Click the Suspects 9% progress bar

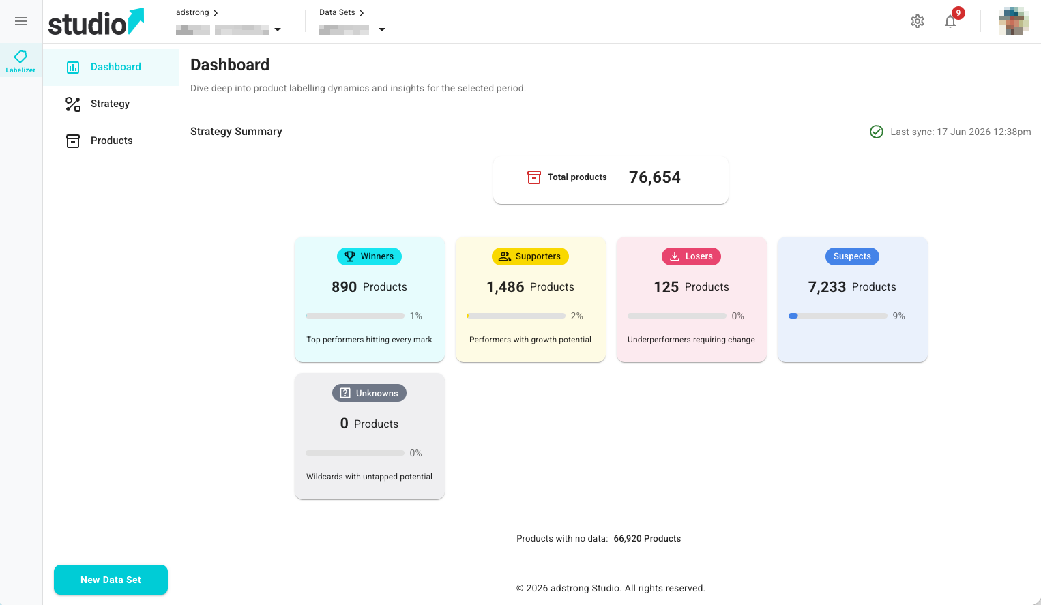(838, 316)
